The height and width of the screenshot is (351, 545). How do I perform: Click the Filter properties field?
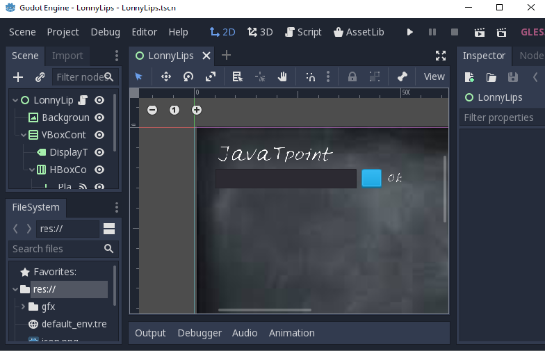coord(502,117)
